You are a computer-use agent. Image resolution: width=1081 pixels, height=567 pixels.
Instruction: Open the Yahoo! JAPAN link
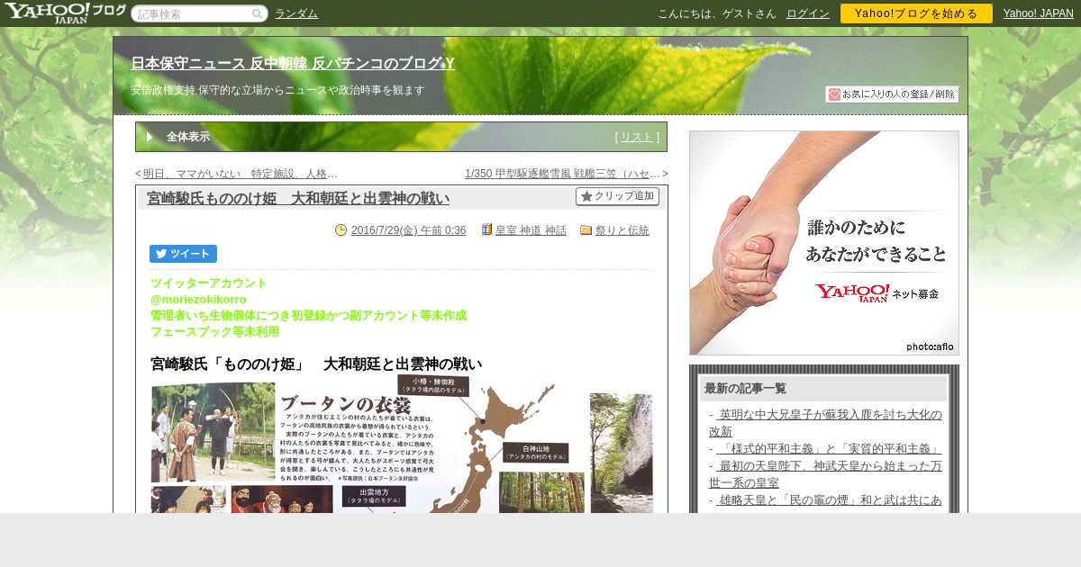click(x=1039, y=13)
